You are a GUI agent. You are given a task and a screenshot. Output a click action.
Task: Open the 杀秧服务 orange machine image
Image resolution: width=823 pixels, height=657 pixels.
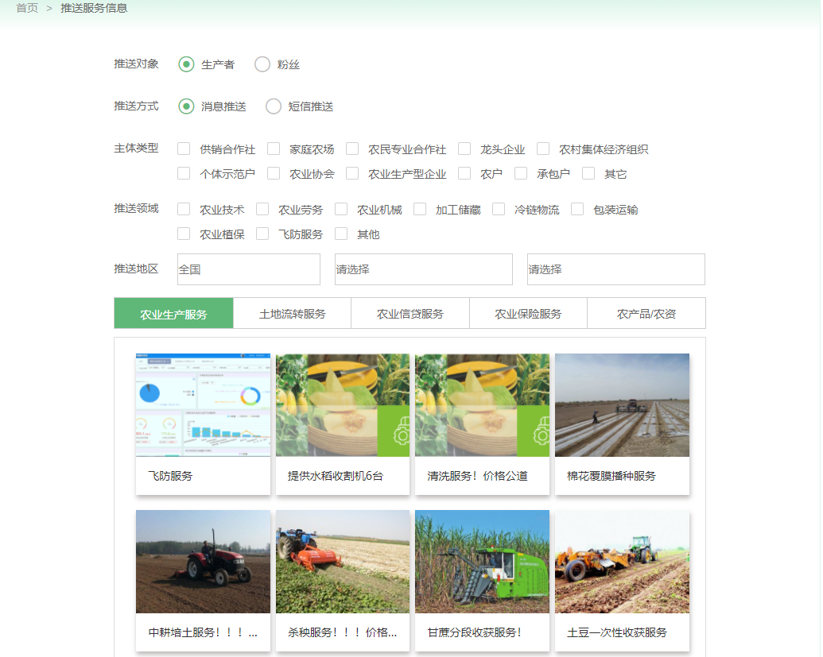tap(343, 561)
